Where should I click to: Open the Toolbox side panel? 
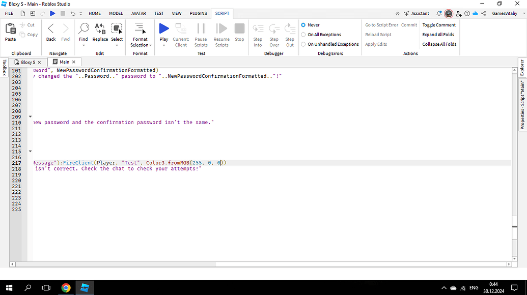(5, 68)
